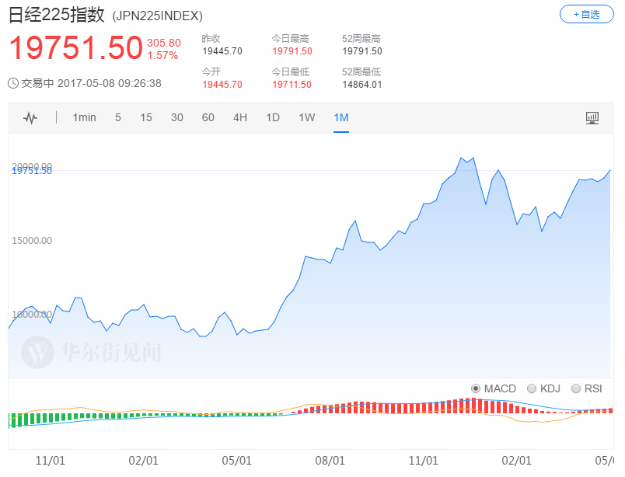Select the 4H timeframe tab

(240, 118)
